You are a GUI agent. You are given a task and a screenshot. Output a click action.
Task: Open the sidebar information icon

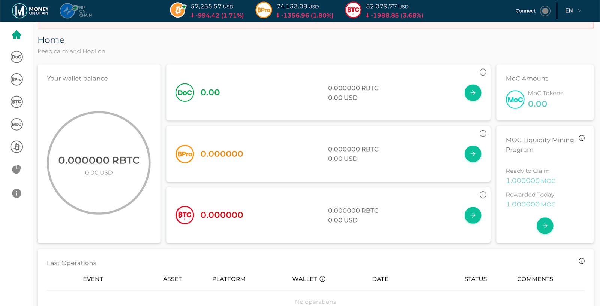pos(16,193)
